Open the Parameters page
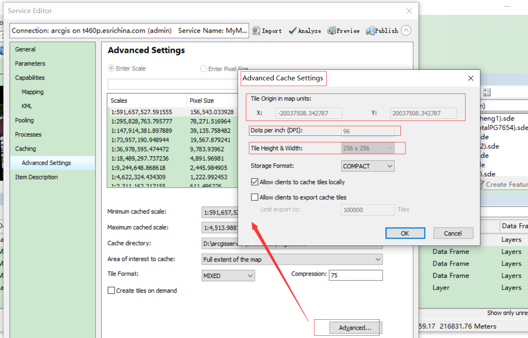This screenshot has width=528, height=338. click(x=30, y=63)
